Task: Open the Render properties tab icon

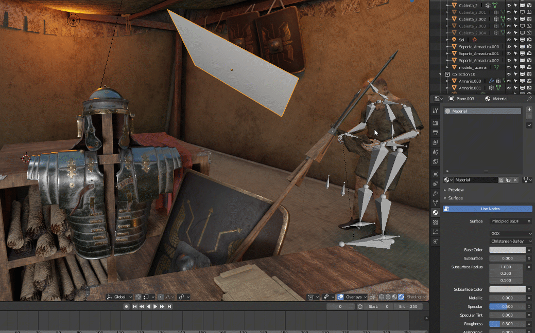Action: click(436, 123)
